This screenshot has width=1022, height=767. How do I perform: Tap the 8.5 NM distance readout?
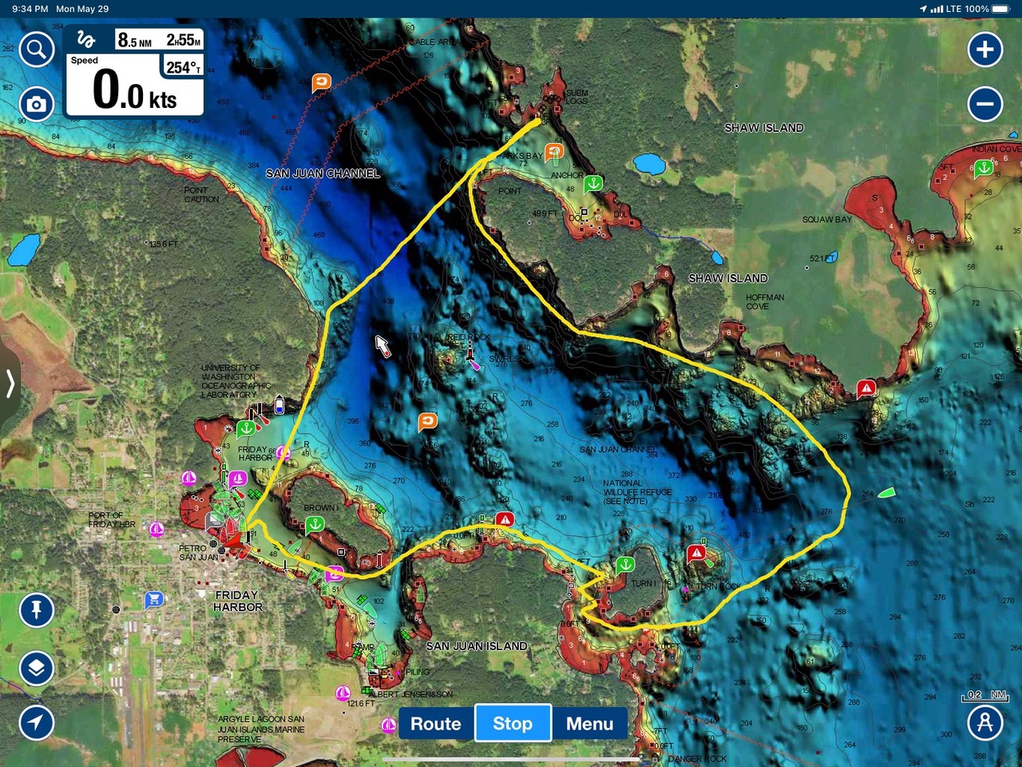pyautogui.click(x=134, y=40)
